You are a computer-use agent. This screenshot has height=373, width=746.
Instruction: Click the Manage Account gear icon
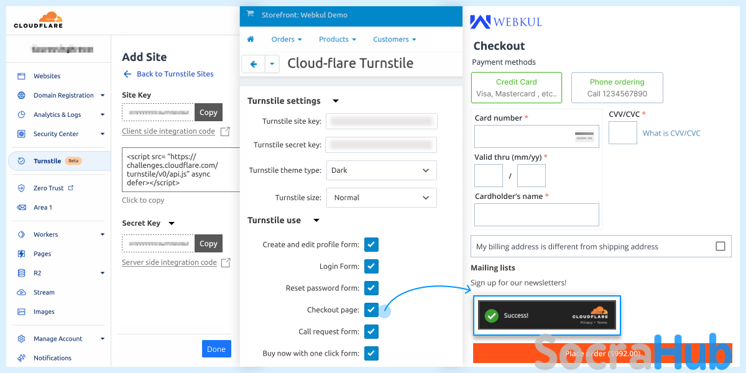click(21, 339)
